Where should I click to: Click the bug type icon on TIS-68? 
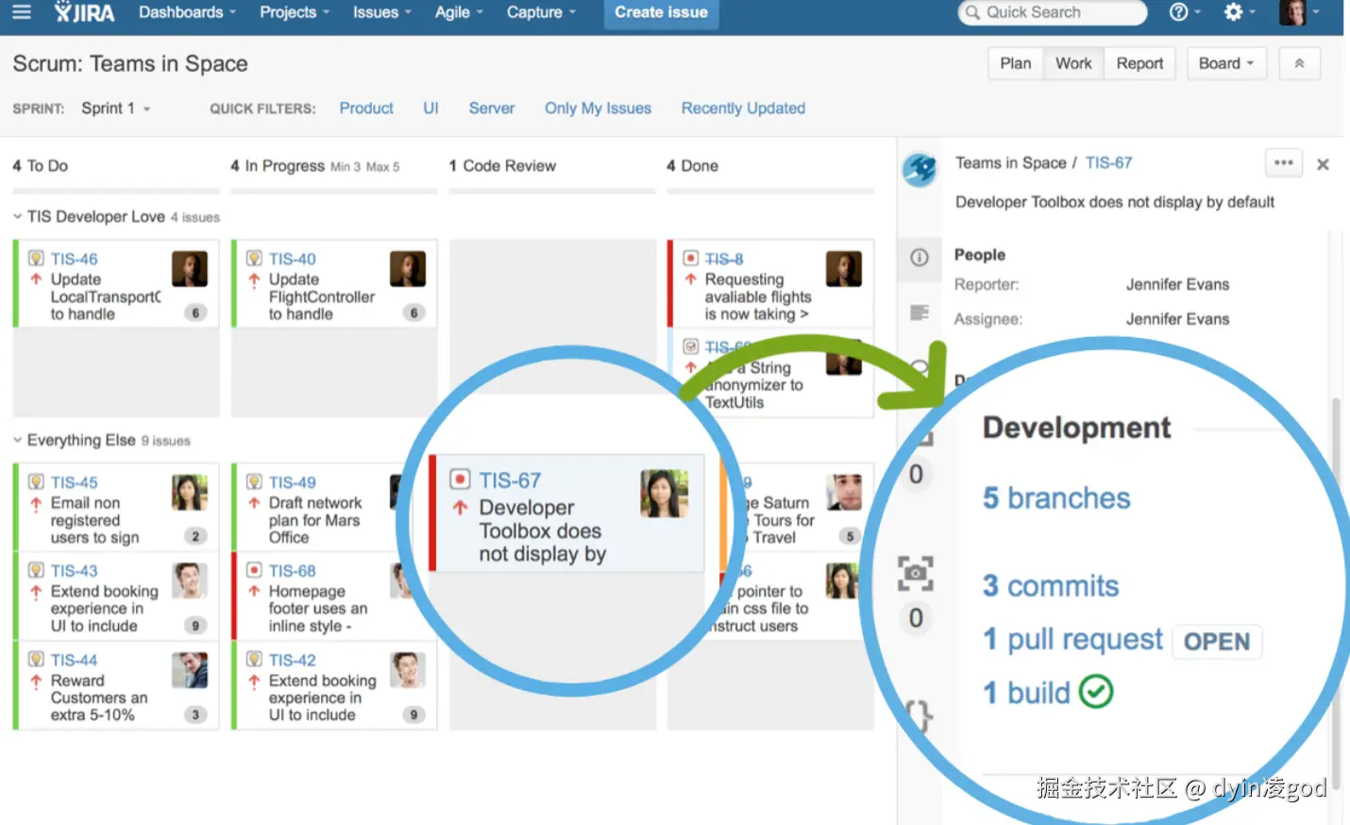click(254, 570)
